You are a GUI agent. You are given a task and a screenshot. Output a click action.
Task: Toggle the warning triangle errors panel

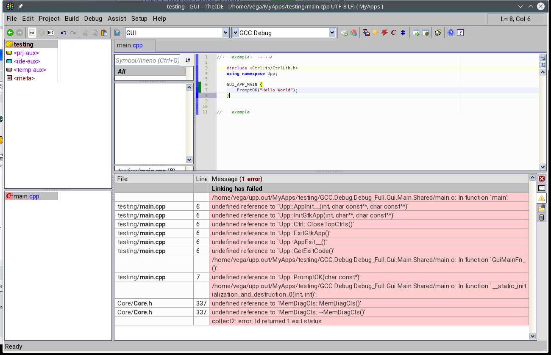(541, 198)
